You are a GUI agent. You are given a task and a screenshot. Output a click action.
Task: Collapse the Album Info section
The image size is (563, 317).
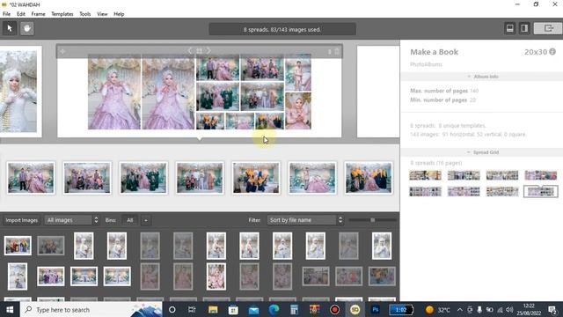(x=481, y=77)
